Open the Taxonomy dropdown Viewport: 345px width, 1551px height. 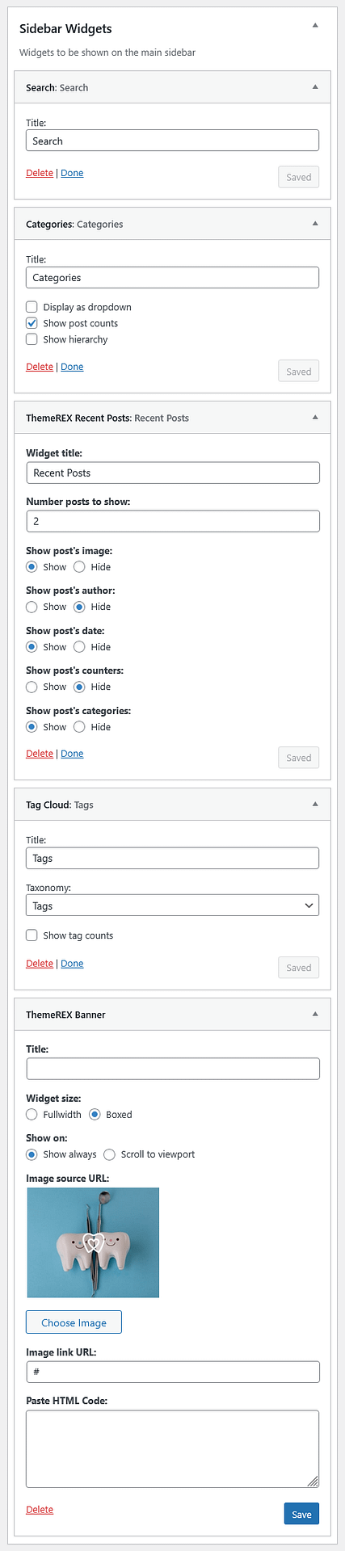coord(172,906)
